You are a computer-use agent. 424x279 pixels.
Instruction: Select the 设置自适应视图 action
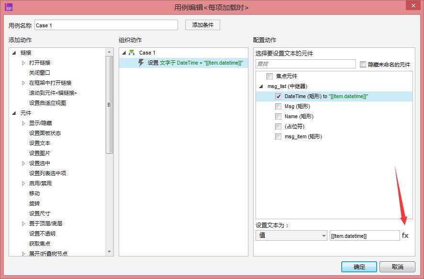pos(47,103)
